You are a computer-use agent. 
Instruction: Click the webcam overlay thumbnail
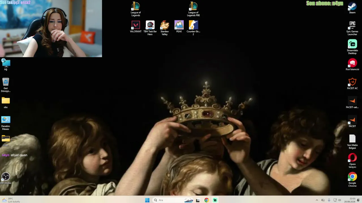(x=51, y=28)
